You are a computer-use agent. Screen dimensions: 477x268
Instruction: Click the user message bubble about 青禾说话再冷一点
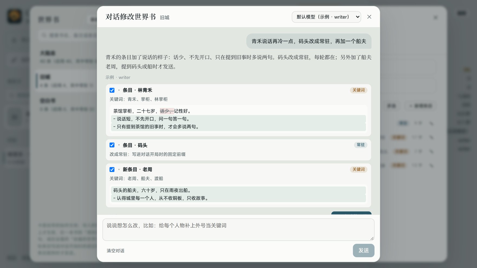[x=309, y=41]
